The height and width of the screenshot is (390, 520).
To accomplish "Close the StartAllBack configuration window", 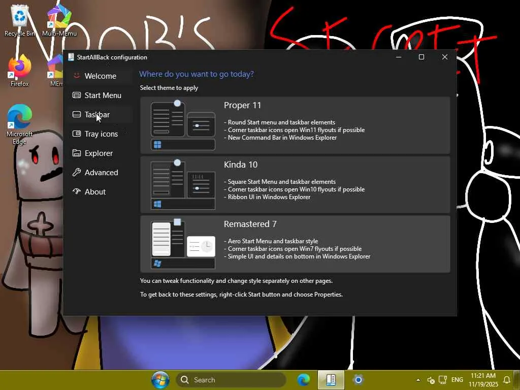I will (x=445, y=57).
